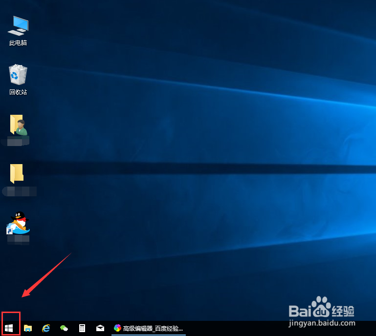The height and width of the screenshot is (336, 376).
Task: Select the plain yellow folder desktop icon
Action: point(17,173)
